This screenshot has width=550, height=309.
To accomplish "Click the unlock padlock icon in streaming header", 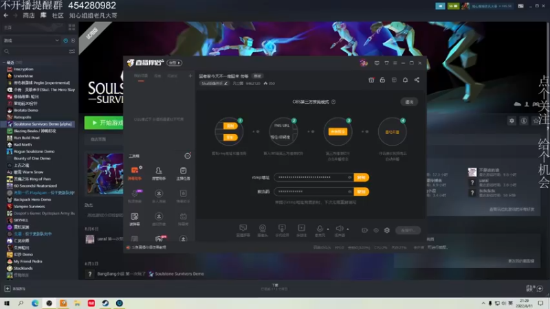I will (382, 80).
